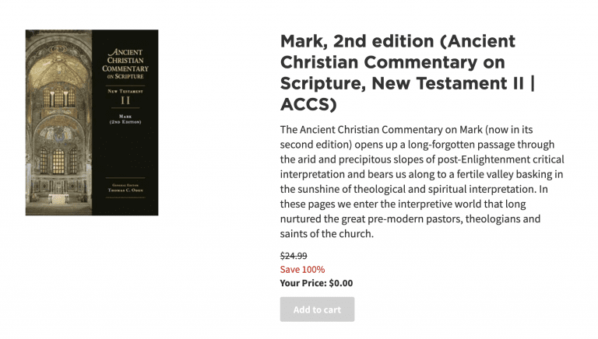Click the red Save 100% label
Screen dimensions: 598x339
pos(302,270)
